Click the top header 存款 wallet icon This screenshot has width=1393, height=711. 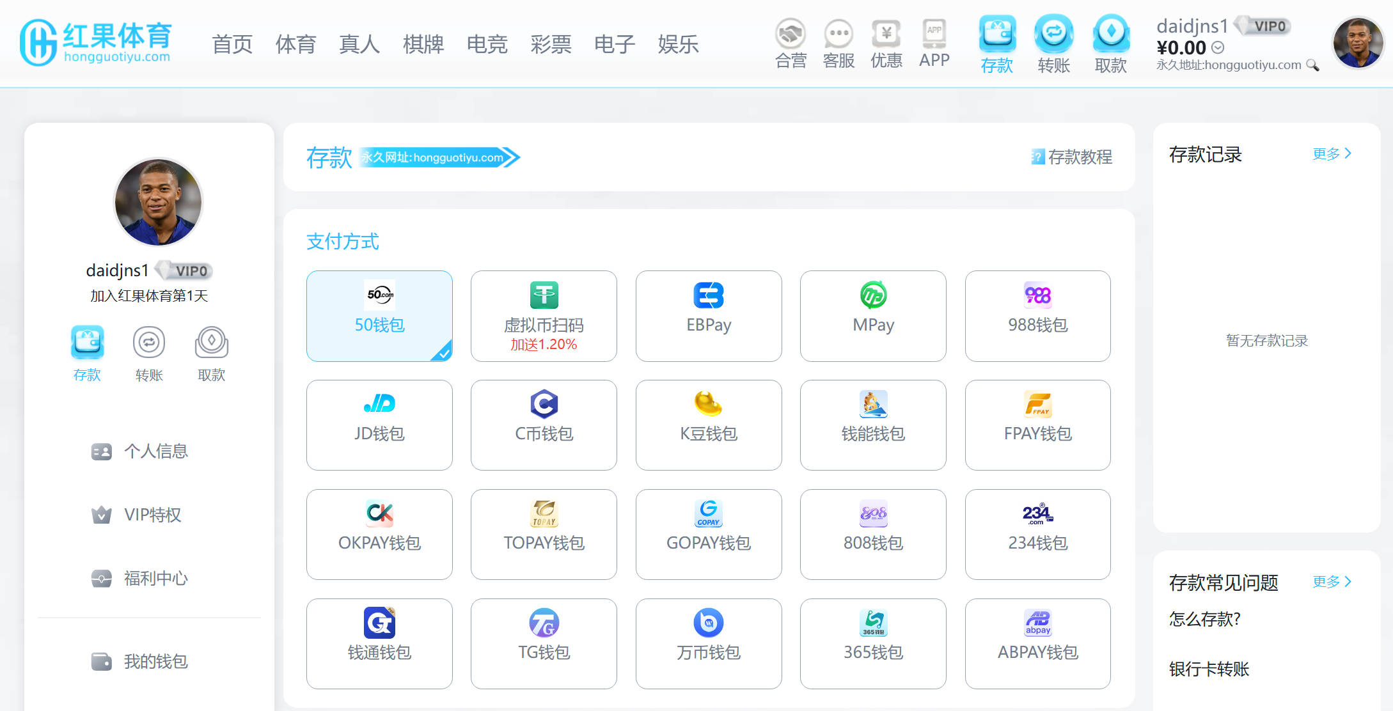point(997,33)
